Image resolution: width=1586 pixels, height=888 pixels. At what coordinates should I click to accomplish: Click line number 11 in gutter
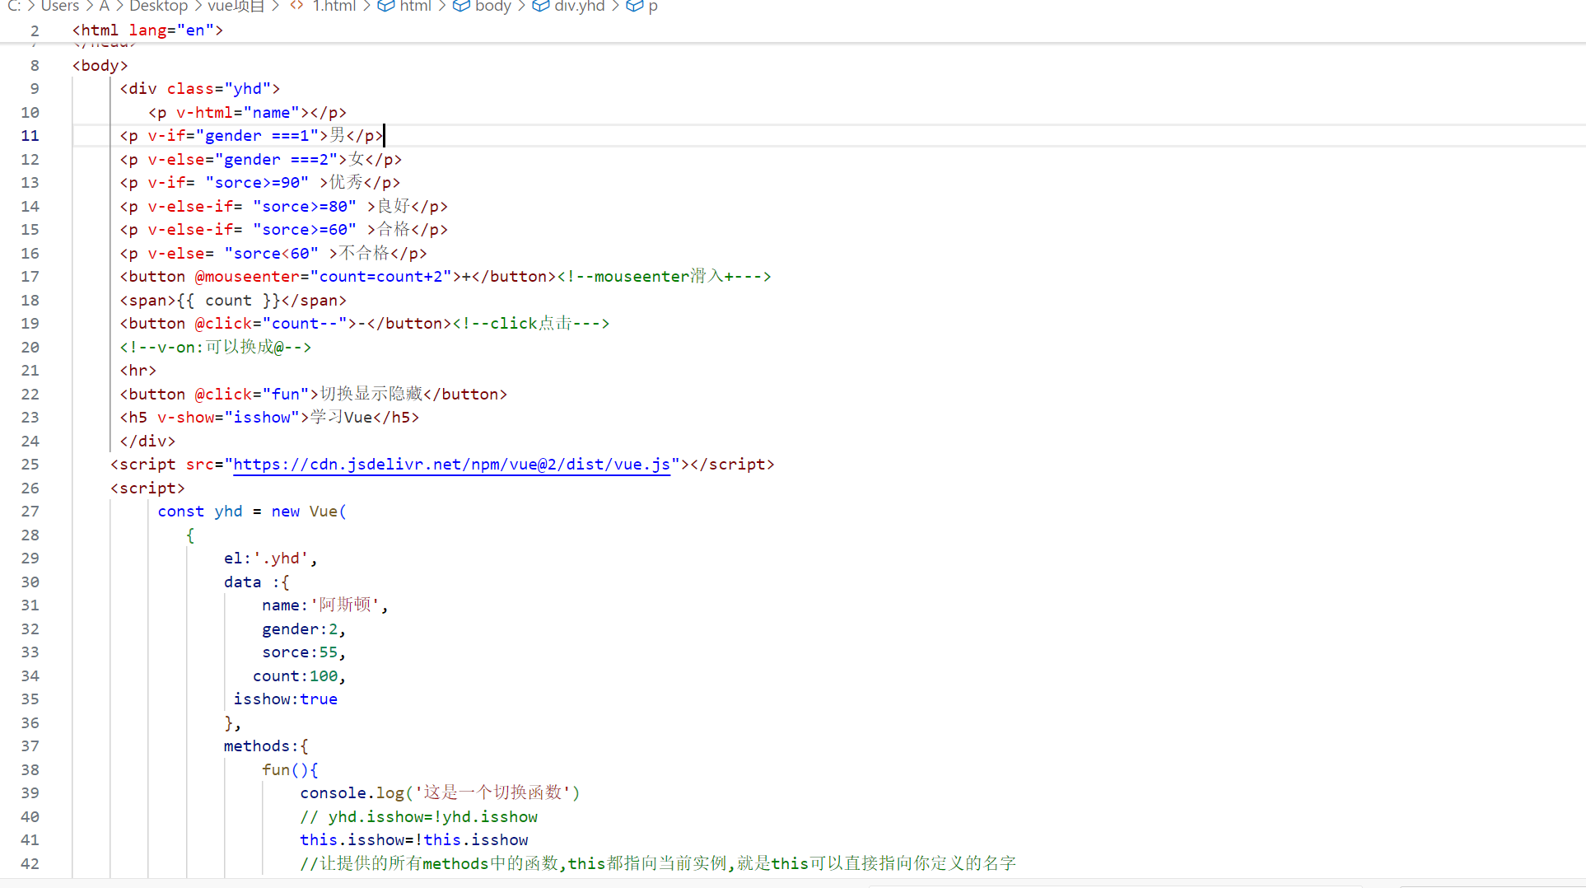(30, 136)
